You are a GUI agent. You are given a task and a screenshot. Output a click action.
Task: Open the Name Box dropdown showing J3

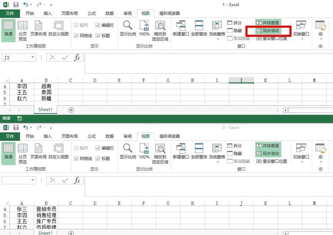coord(33,58)
